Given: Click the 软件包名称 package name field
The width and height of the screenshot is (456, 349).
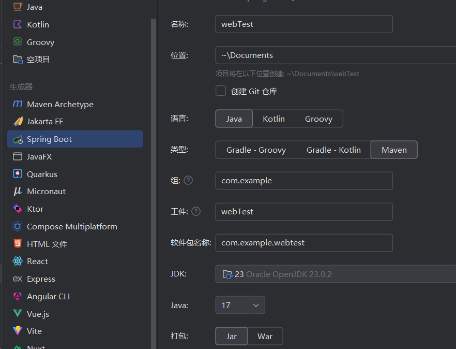Looking at the screenshot, I should [x=304, y=243].
